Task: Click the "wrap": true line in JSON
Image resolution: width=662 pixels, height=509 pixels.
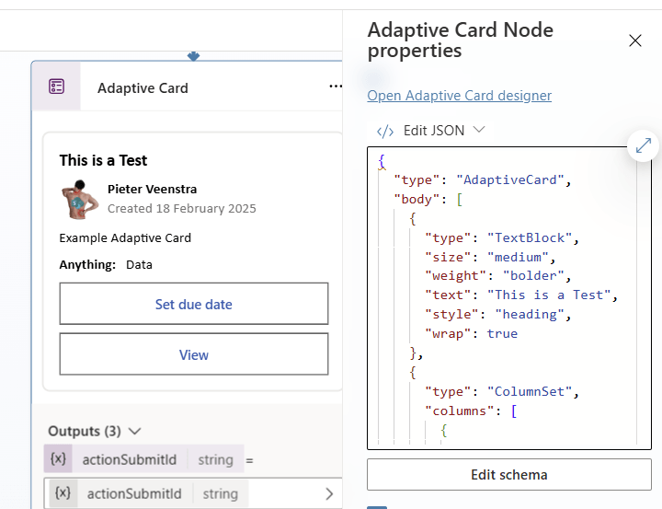Action: coord(471,333)
